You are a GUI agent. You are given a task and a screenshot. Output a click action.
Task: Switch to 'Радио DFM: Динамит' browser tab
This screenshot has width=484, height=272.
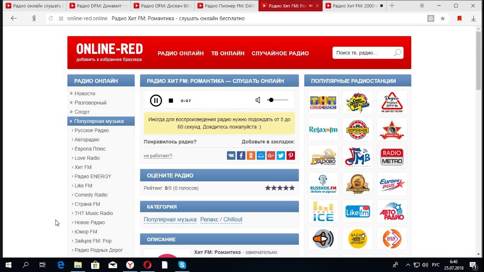98,6
